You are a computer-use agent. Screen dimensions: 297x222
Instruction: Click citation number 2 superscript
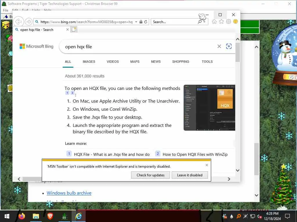tap(72, 93)
